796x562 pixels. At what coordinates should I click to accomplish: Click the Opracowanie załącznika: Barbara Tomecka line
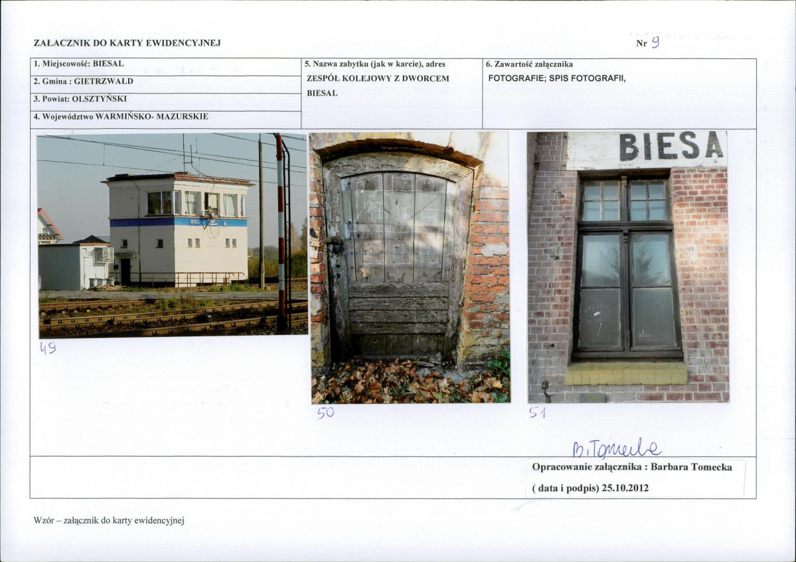[632, 467]
